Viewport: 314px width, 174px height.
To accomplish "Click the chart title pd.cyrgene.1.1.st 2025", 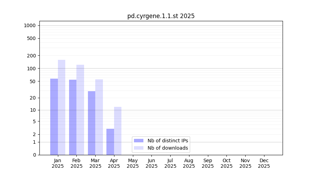I will pos(161,16).
